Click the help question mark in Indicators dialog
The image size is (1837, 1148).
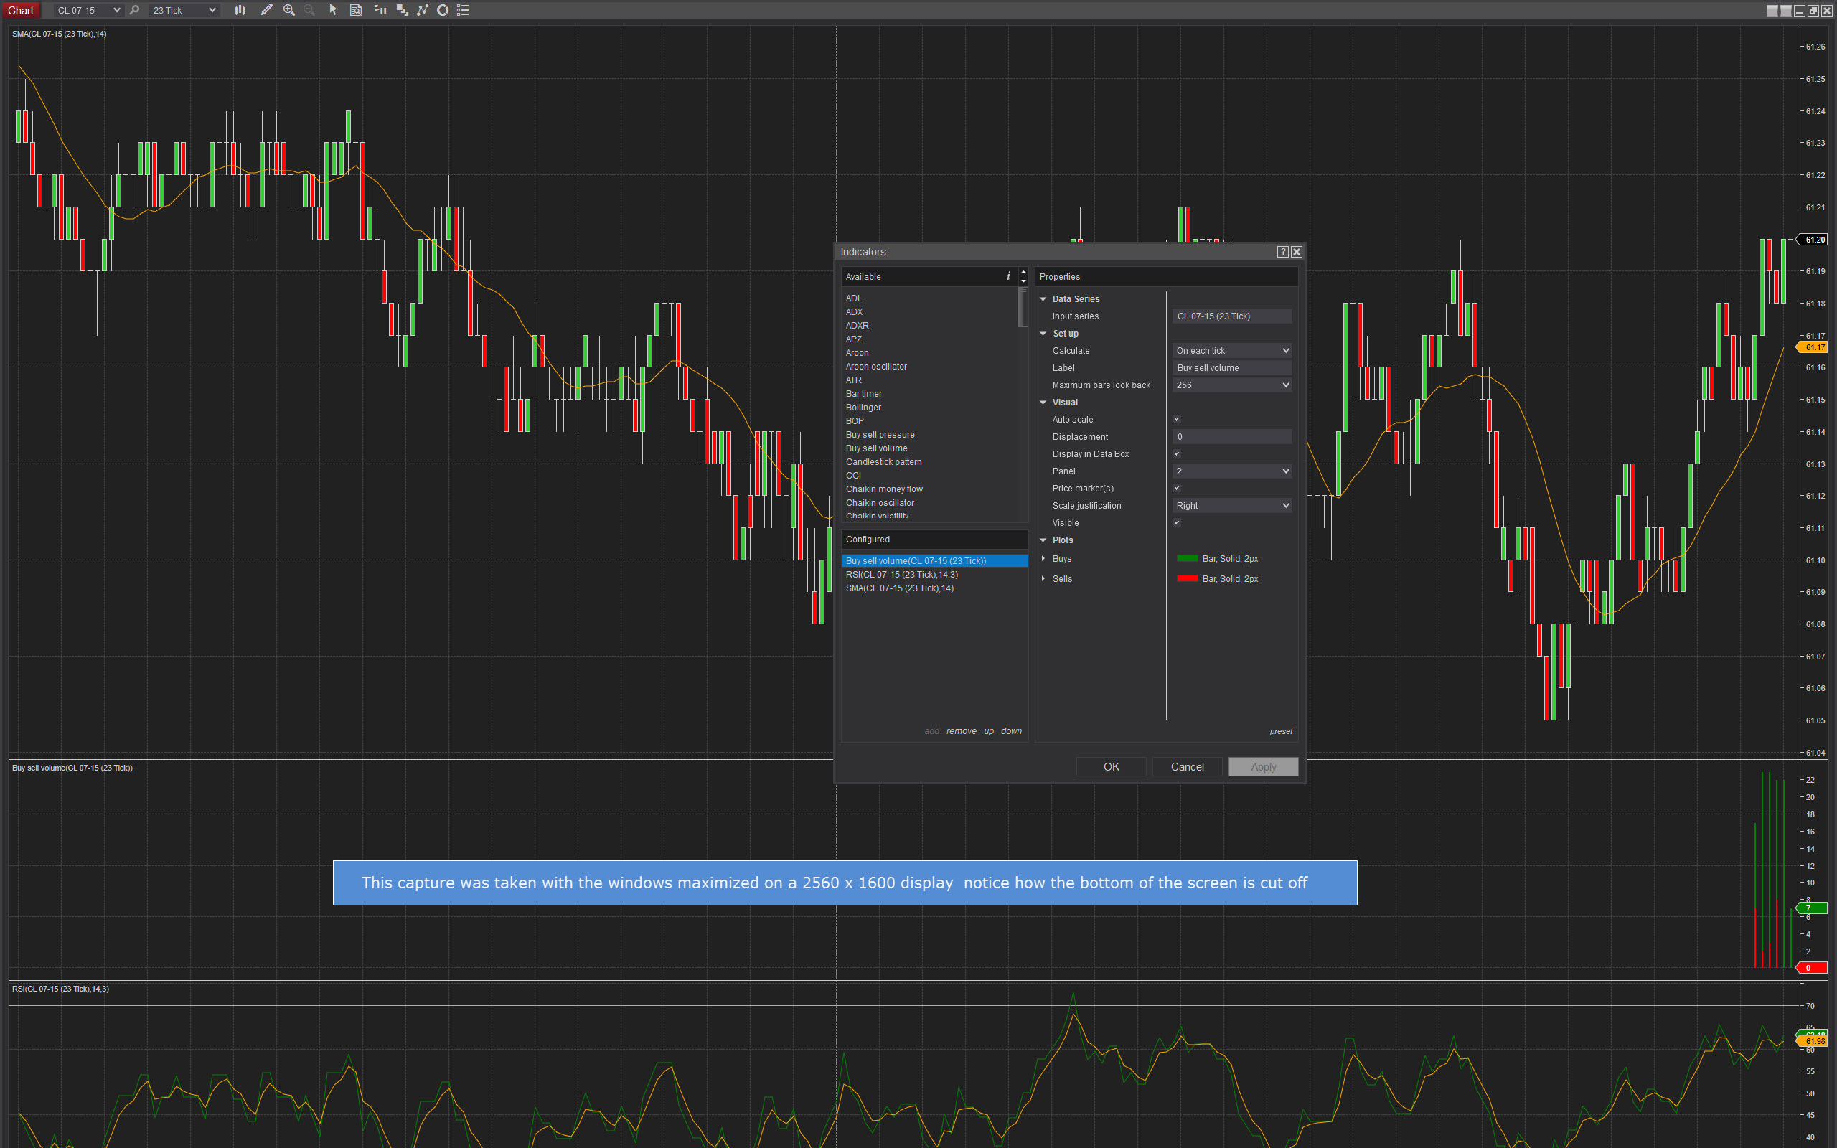pos(1282,252)
